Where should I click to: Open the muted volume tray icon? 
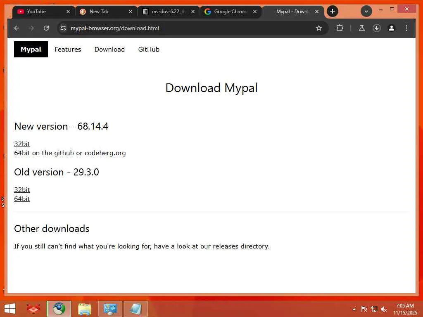tap(384, 309)
